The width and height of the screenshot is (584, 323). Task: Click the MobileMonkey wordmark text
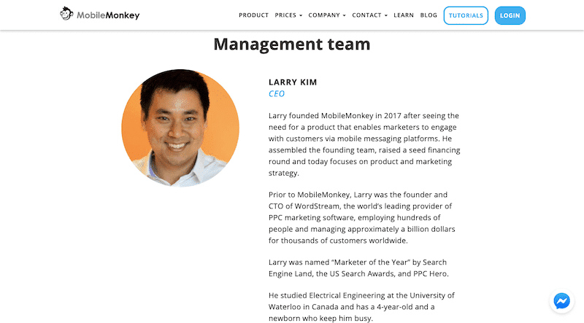tap(108, 15)
